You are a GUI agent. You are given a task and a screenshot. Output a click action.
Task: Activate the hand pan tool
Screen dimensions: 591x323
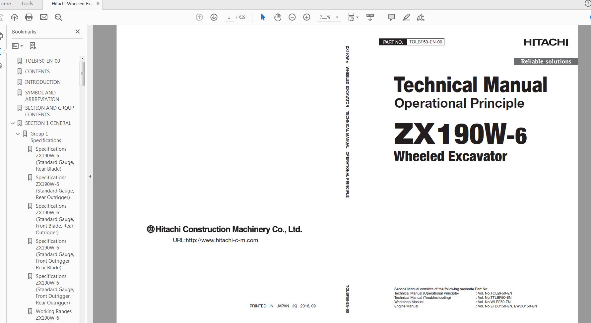pos(278,17)
